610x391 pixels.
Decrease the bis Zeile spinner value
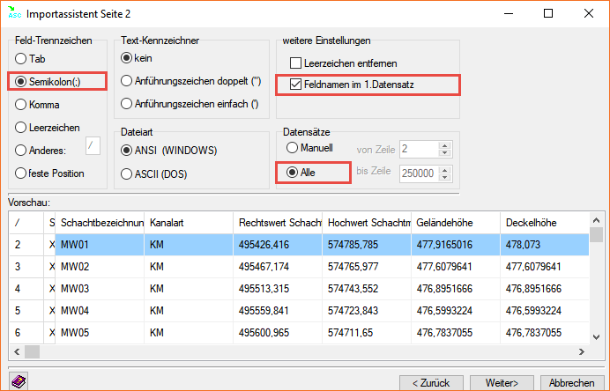pyautogui.click(x=446, y=178)
